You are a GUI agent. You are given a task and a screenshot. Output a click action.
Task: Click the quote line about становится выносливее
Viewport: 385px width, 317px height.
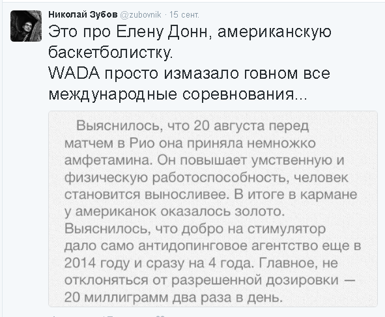(x=210, y=195)
